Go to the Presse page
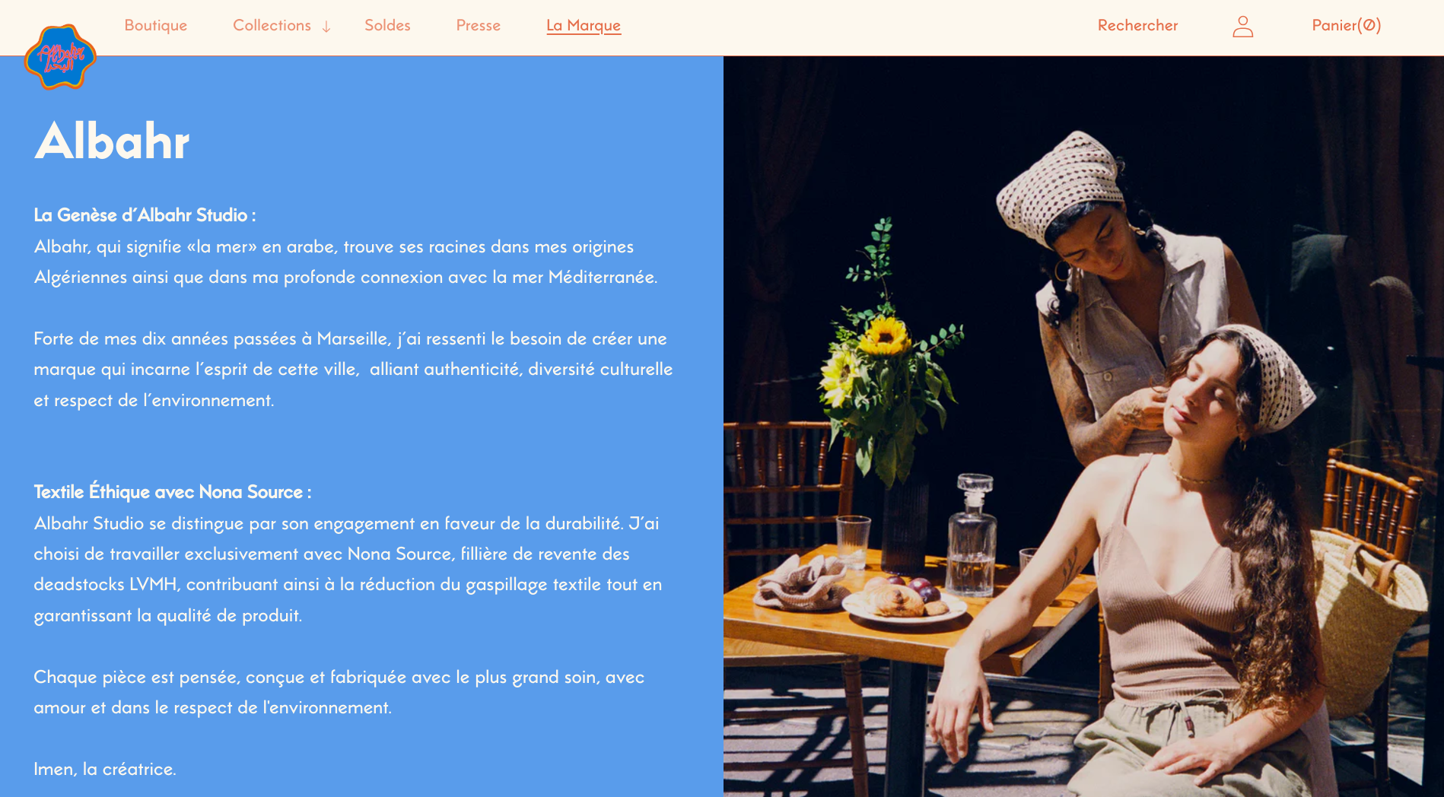 coord(479,25)
